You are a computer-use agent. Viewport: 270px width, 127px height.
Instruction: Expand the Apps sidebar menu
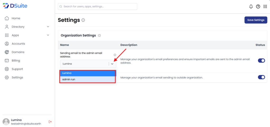click(48, 35)
